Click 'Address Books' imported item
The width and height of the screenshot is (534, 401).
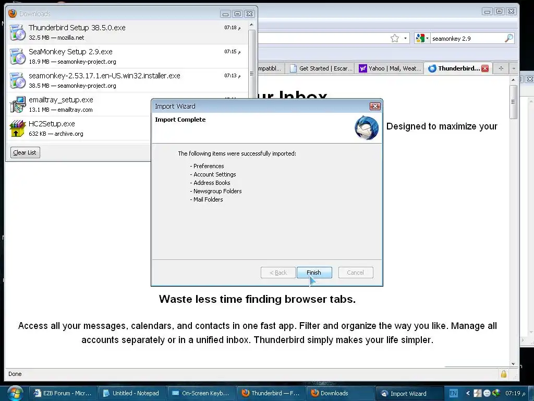tap(212, 183)
